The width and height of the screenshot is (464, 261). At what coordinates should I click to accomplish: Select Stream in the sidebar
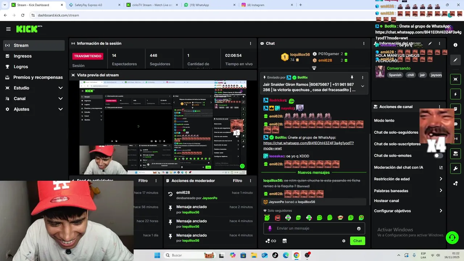click(x=34, y=45)
